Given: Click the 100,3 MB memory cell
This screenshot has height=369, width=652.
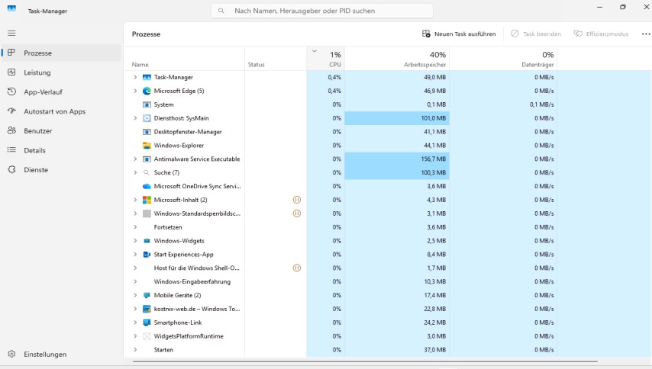Looking at the screenshot, I should pyautogui.click(x=397, y=172).
